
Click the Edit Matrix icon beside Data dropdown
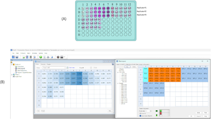68,68
